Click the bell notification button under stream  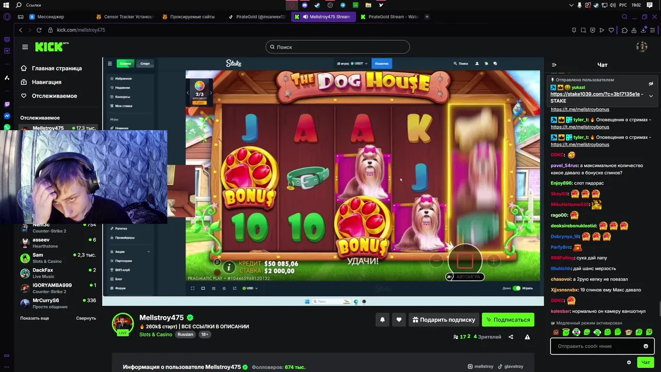tap(382, 320)
